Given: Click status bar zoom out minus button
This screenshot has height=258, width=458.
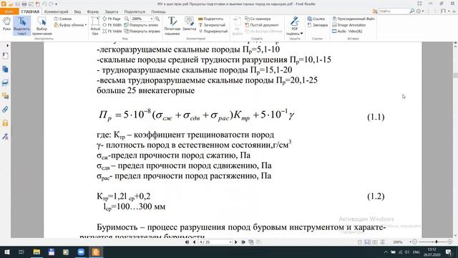Looking at the screenshot, I should click(415, 242).
